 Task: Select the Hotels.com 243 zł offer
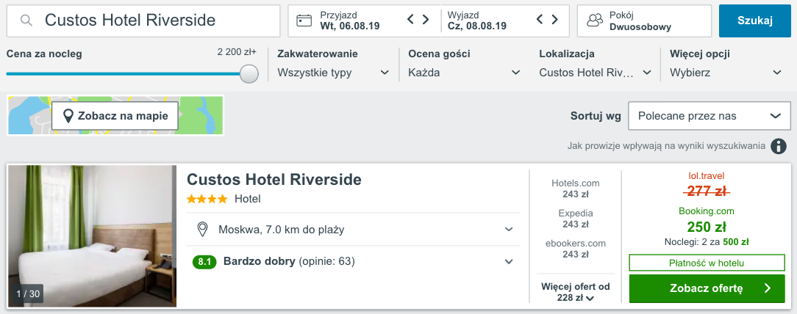(x=576, y=189)
